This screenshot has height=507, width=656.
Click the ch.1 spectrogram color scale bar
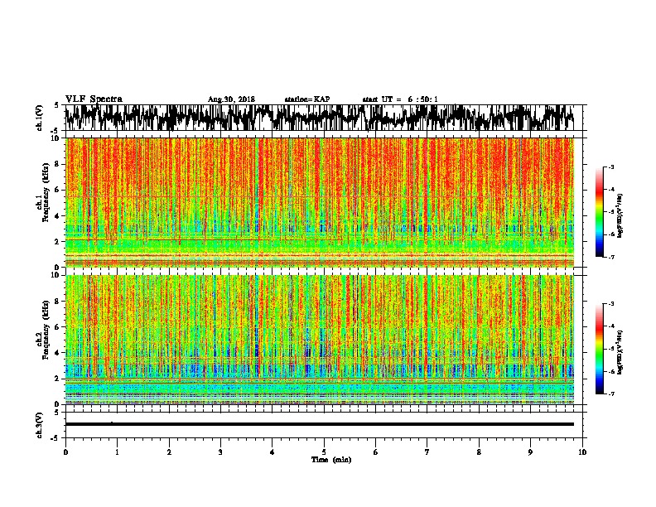pyautogui.click(x=599, y=212)
